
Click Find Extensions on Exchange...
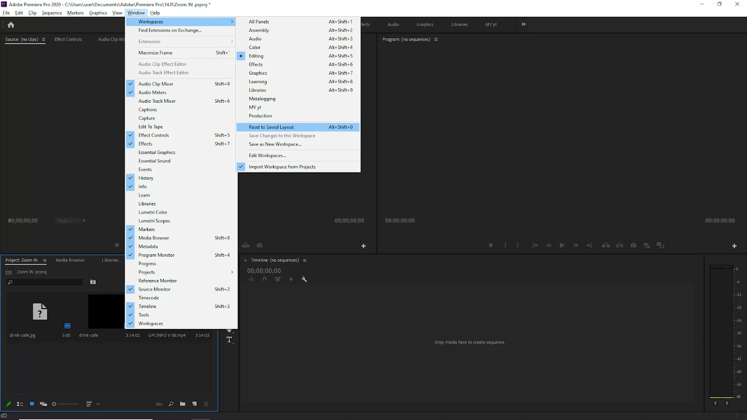click(181, 30)
